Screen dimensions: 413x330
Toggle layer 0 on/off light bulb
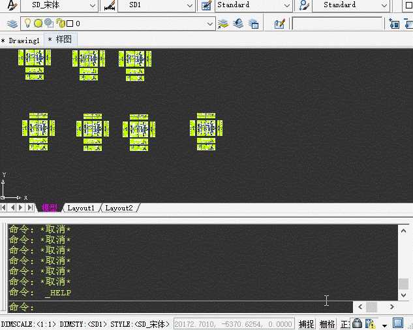pos(27,24)
